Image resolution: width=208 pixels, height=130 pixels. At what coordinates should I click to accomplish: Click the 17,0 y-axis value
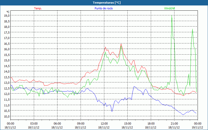7,38
